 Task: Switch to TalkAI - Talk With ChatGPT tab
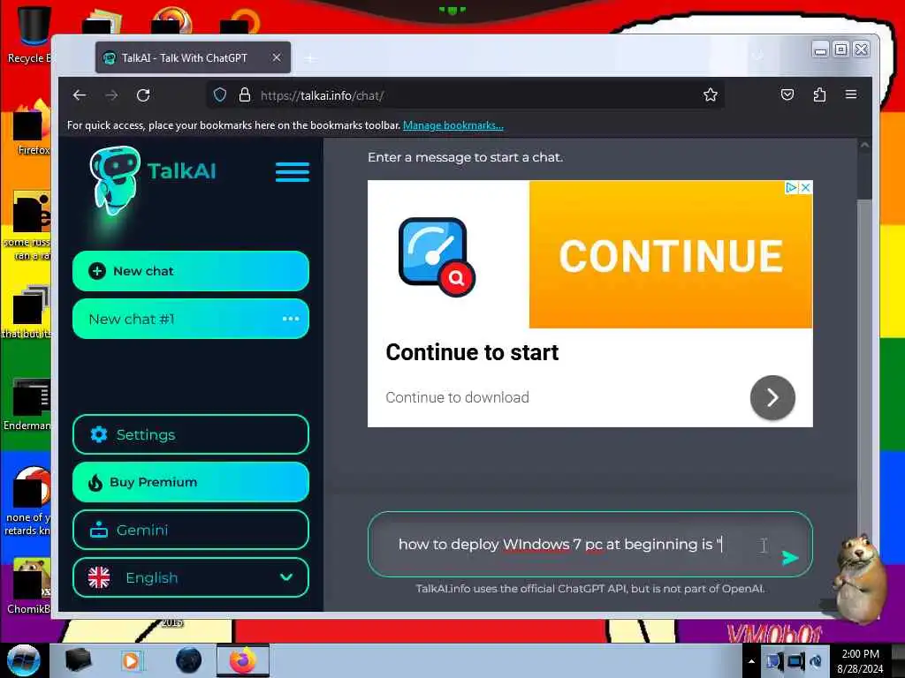pos(193,57)
